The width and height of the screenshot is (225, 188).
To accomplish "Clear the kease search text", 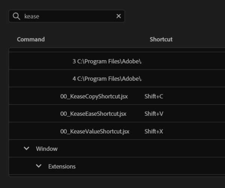I will (x=118, y=16).
